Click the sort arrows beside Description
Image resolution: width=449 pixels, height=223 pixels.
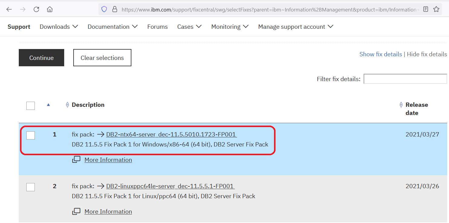(x=68, y=105)
